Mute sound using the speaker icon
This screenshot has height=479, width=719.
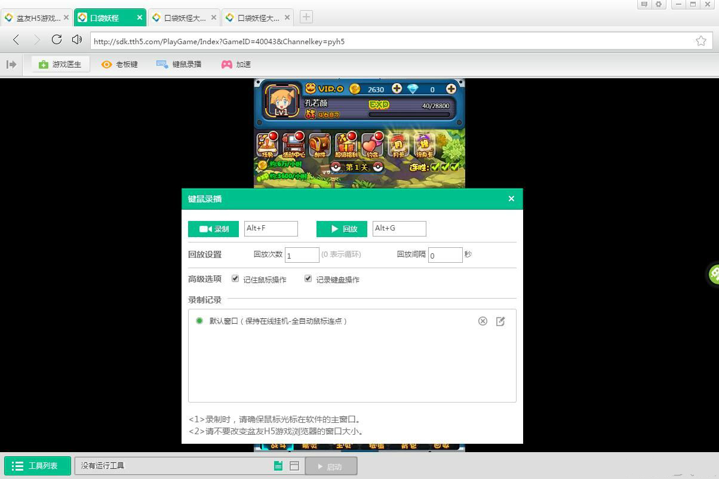(x=76, y=39)
